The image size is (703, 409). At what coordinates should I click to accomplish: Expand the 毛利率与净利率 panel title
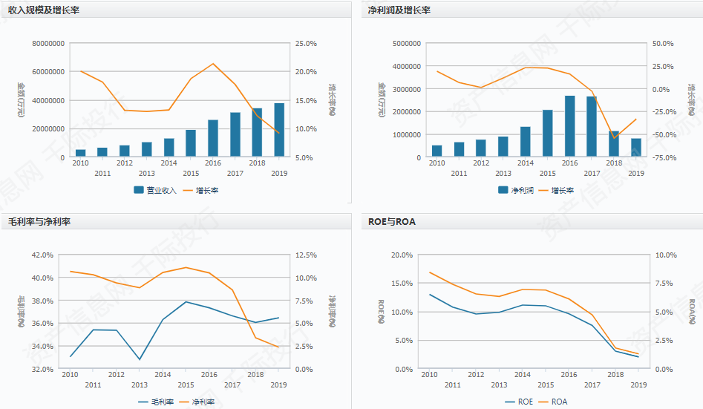pyautogui.click(x=39, y=222)
